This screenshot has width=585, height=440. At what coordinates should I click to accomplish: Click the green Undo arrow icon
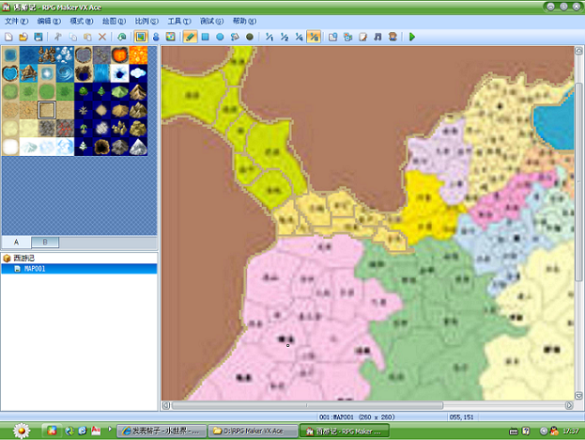coord(122,37)
